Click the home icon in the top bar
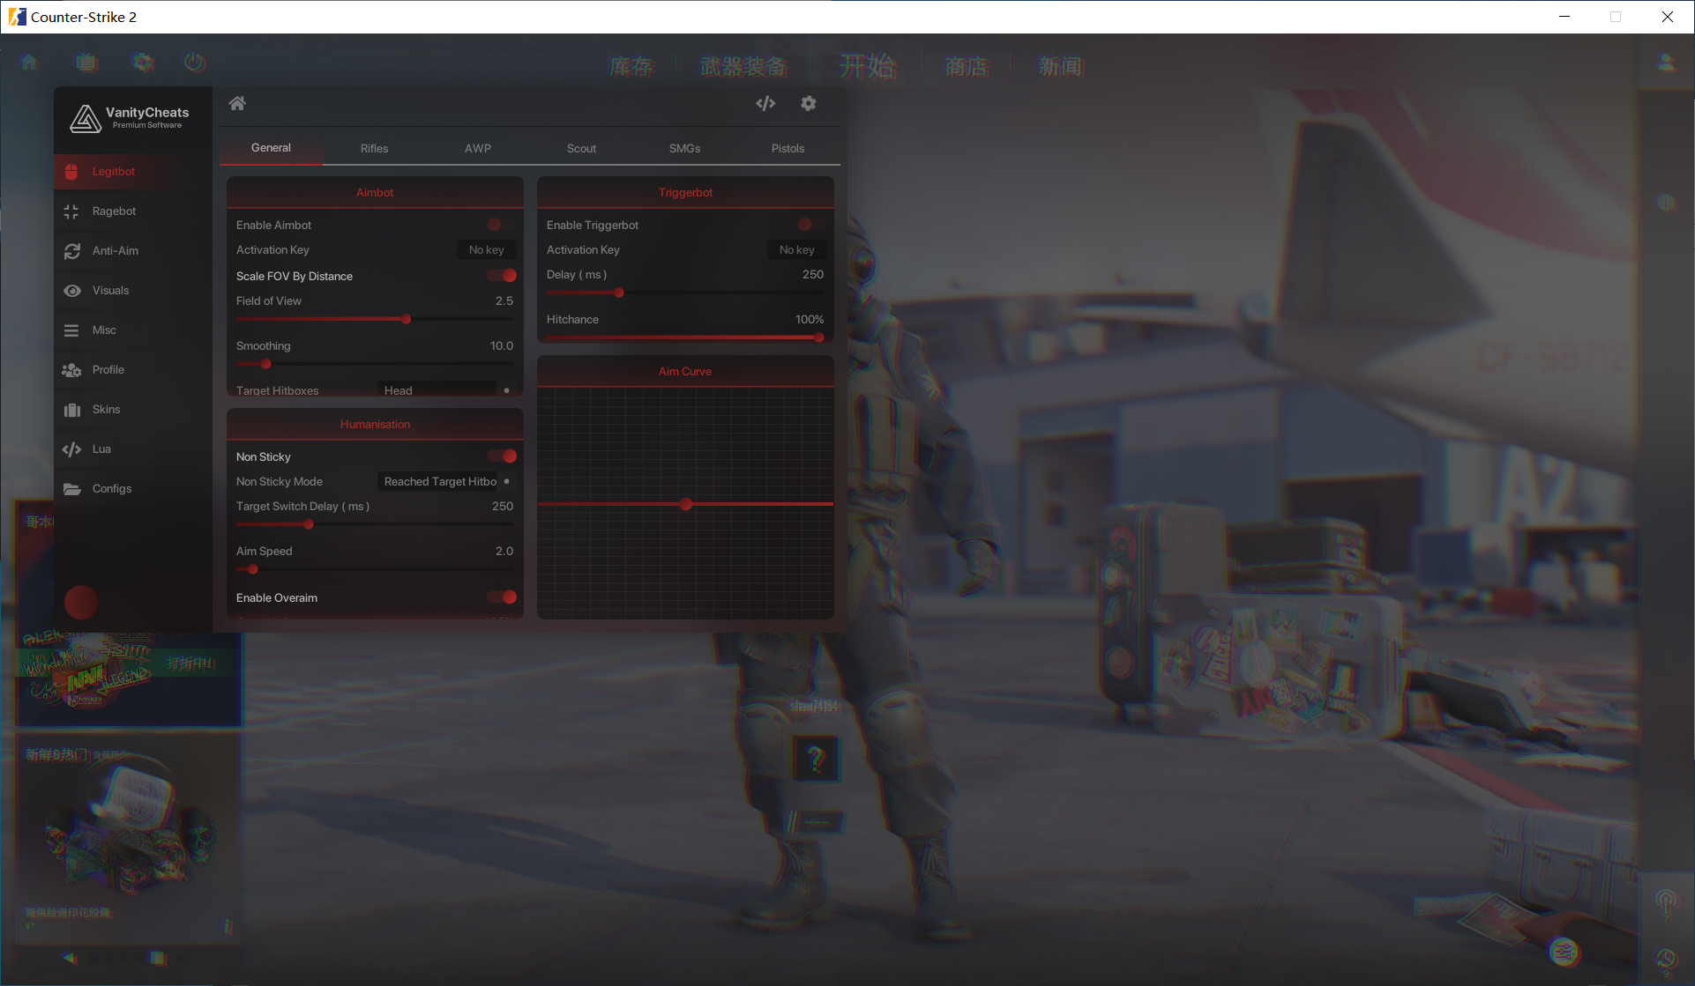Screen dimensions: 1695x986 tap(235, 103)
